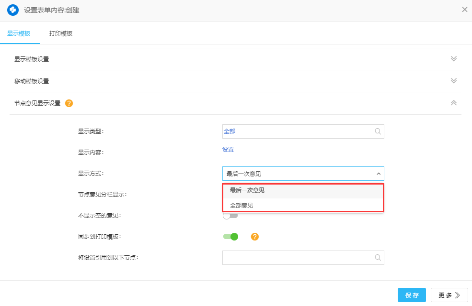Click search icon in 将设置引用到以下节点 field
The height and width of the screenshot is (306, 472).
pos(378,258)
